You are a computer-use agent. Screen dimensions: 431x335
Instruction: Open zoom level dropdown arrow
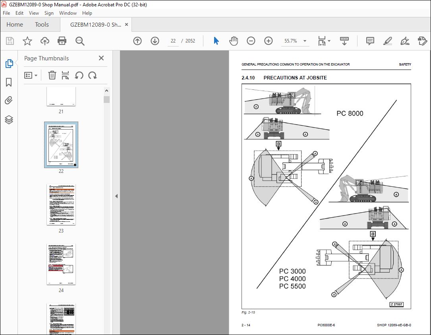305,41
